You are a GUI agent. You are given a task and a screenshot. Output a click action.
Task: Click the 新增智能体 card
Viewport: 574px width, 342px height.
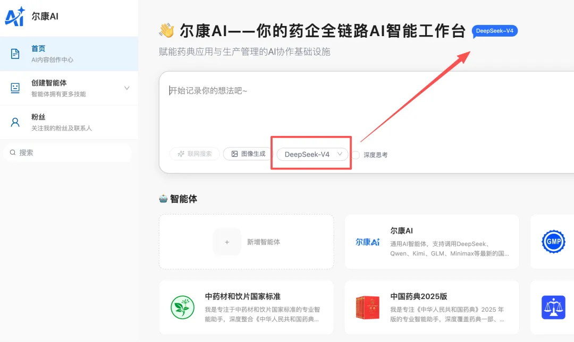pos(247,242)
